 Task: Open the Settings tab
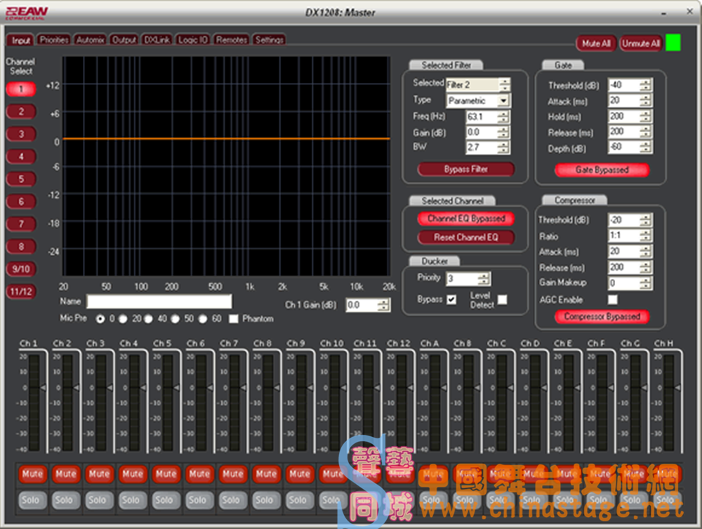coord(269,40)
